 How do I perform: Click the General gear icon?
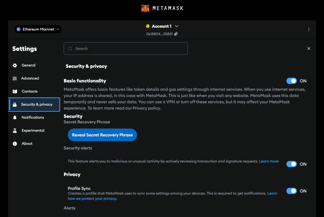15,65
